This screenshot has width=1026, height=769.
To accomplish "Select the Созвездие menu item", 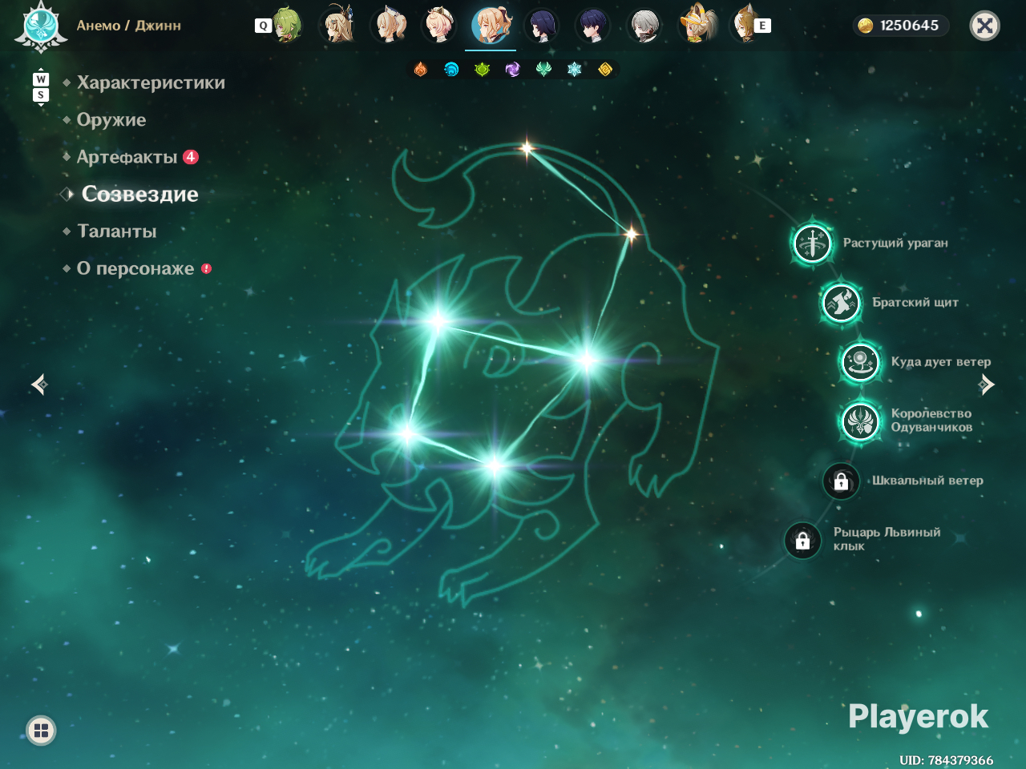I will point(139,194).
